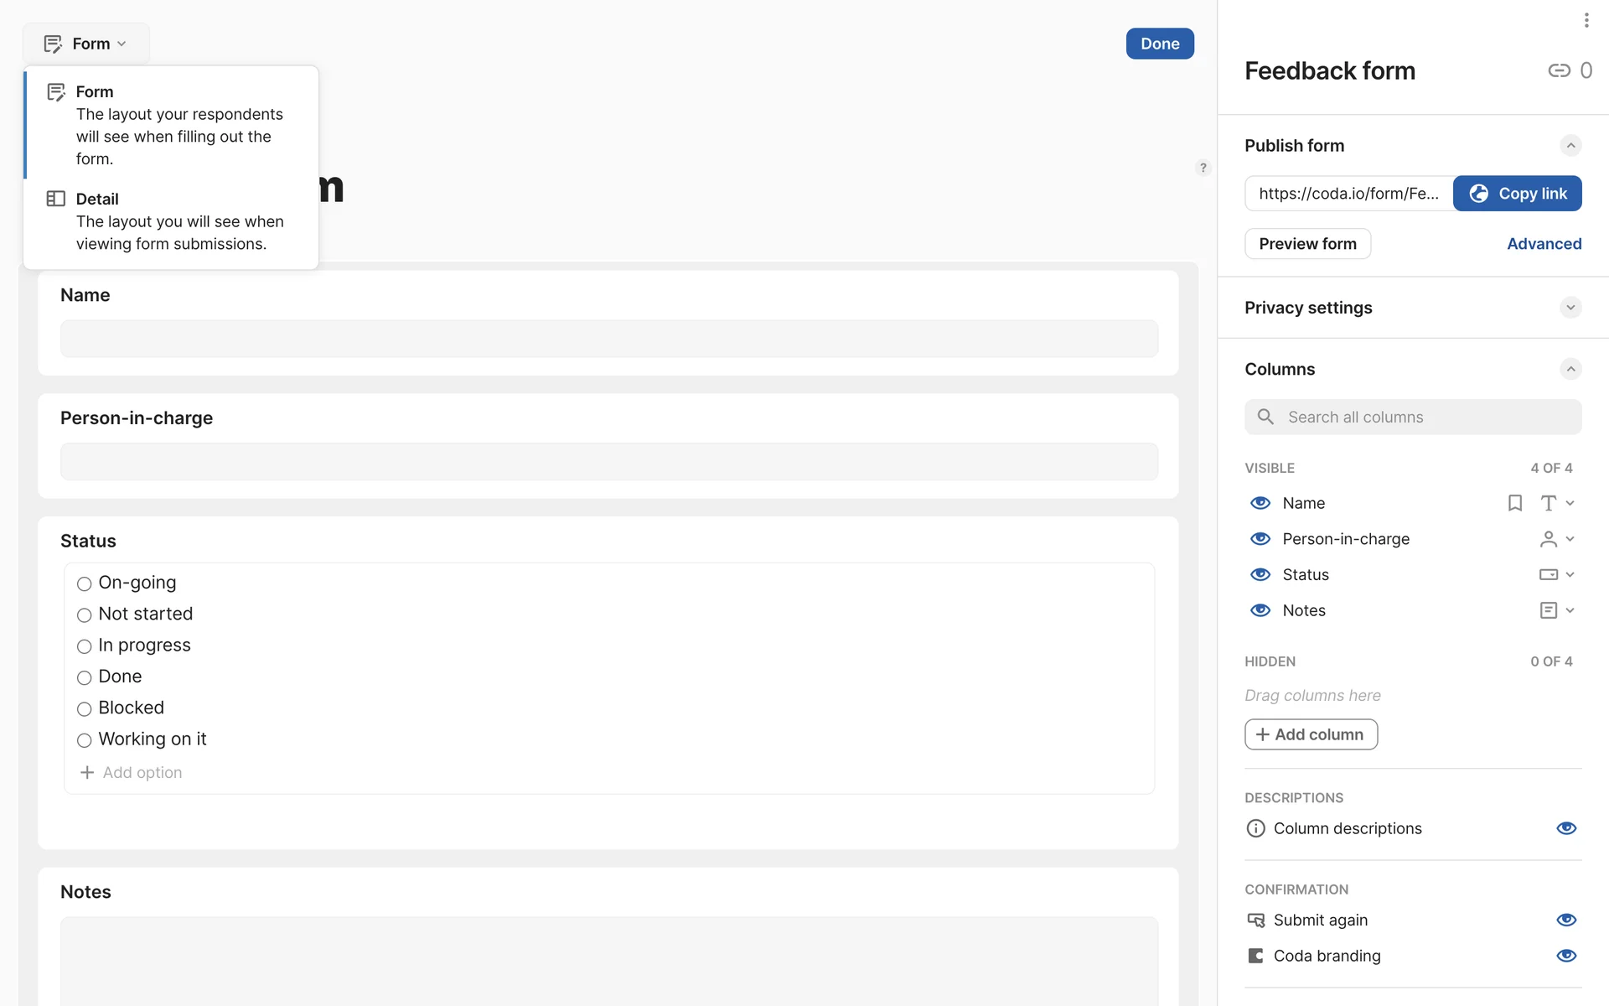The width and height of the screenshot is (1609, 1006).
Task: Select the Blocked radio option
Action: point(84,709)
